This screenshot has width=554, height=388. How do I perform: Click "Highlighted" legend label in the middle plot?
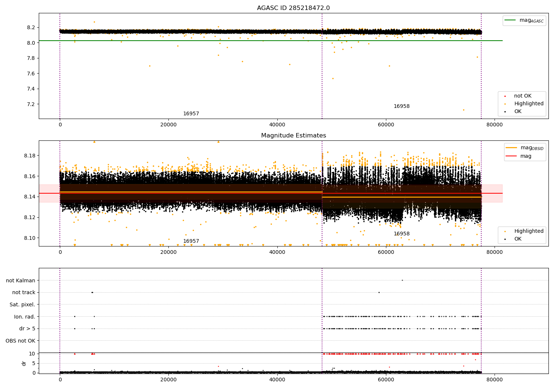[x=529, y=231]
